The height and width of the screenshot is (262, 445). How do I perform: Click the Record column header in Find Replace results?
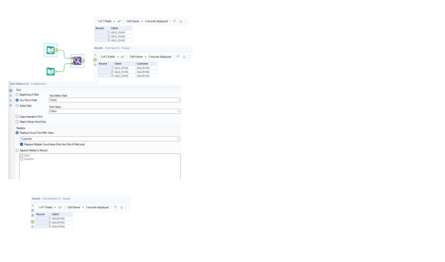click(43, 214)
